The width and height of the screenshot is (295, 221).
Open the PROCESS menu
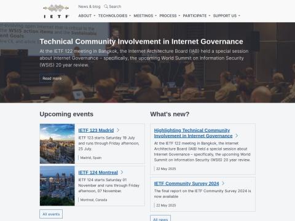click(168, 16)
